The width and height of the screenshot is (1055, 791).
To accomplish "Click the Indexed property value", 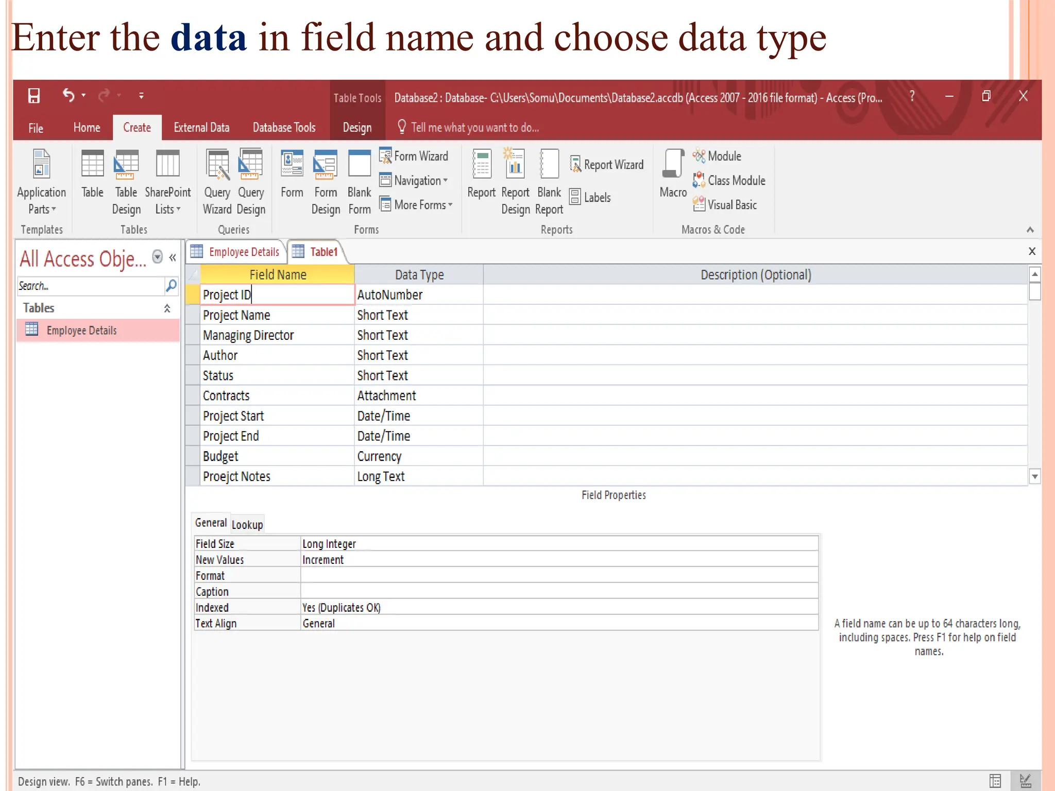I will click(x=559, y=608).
